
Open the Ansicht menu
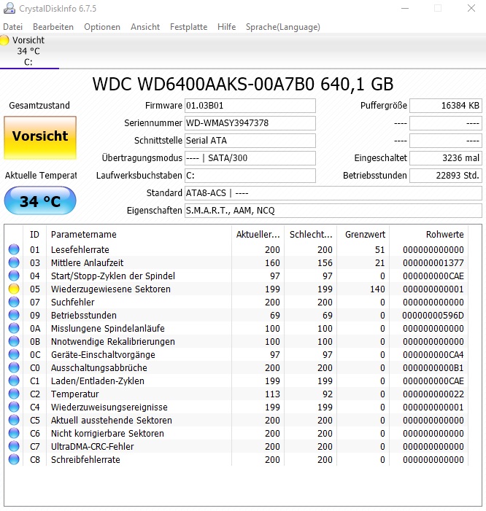pyautogui.click(x=145, y=27)
